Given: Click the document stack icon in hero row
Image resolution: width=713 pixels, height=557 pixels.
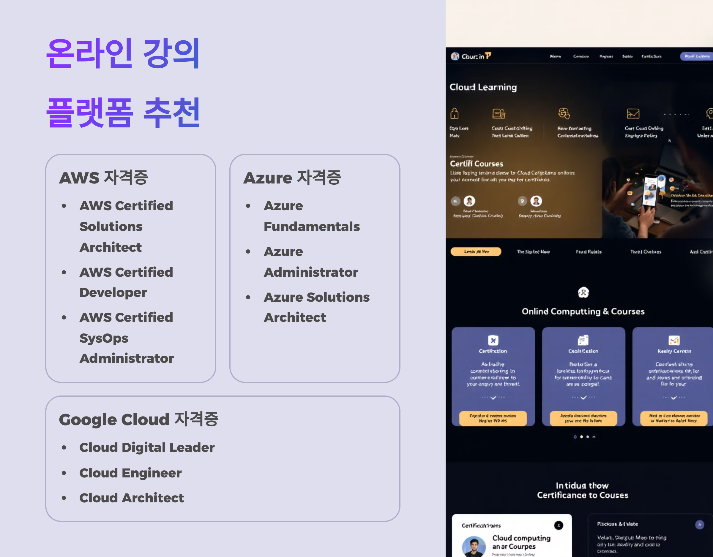Looking at the screenshot, I should (x=499, y=113).
